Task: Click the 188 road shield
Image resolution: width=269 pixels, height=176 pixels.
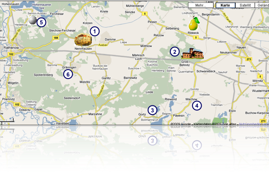Action: coord(56,38)
